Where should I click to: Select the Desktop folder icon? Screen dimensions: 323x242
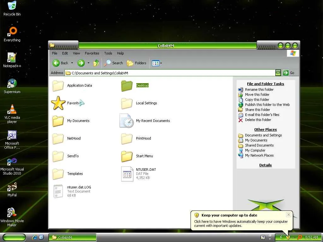127,86
